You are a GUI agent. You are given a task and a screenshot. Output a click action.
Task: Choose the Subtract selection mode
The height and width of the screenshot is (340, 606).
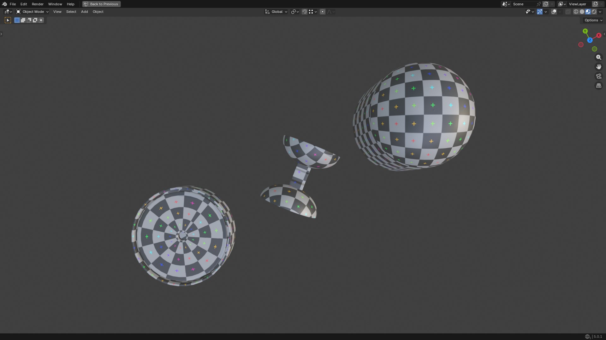(29, 20)
